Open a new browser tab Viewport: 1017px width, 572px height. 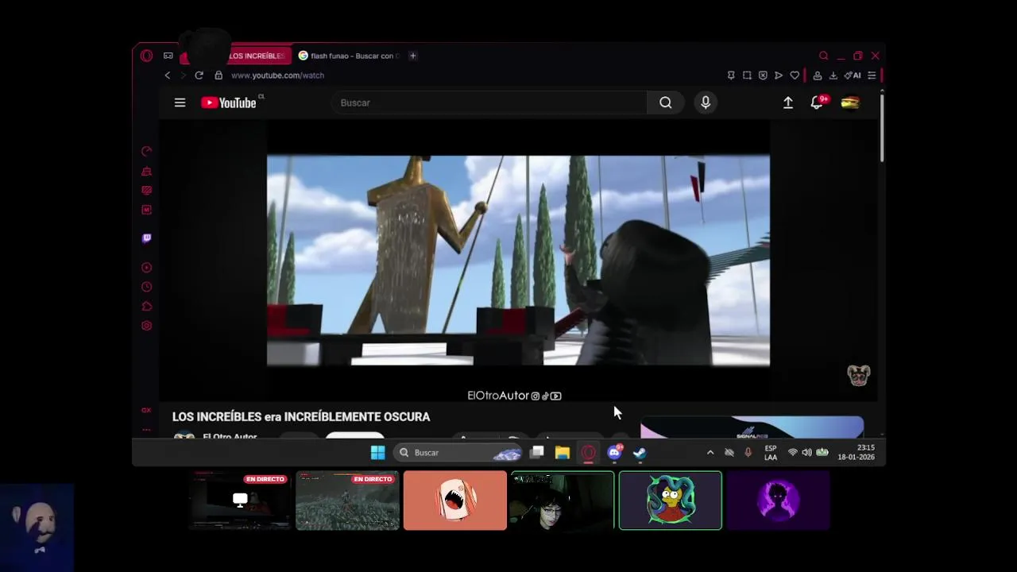(412, 56)
